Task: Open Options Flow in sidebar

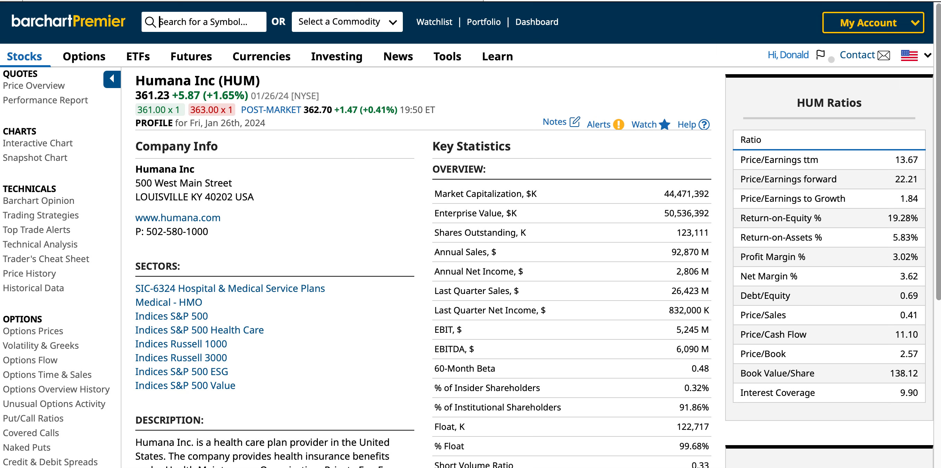Action: pyautogui.click(x=30, y=360)
